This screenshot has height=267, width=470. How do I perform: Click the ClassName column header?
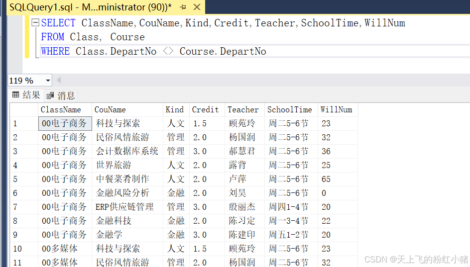65,110
